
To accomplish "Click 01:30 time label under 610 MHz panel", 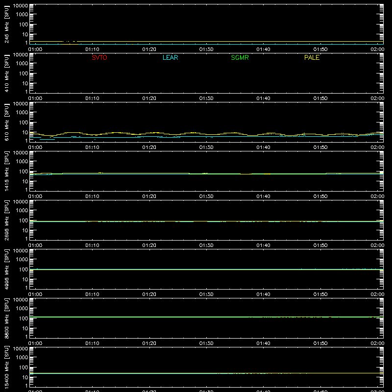I will (x=206, y=147).
